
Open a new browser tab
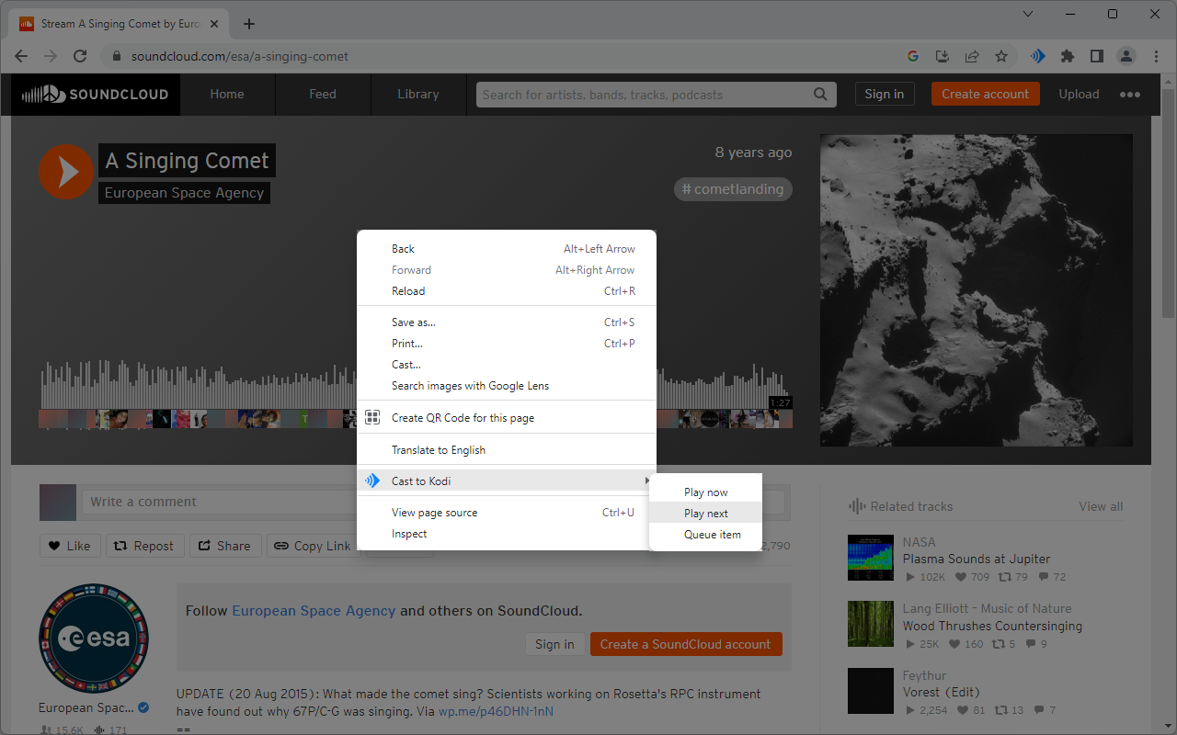249,24
